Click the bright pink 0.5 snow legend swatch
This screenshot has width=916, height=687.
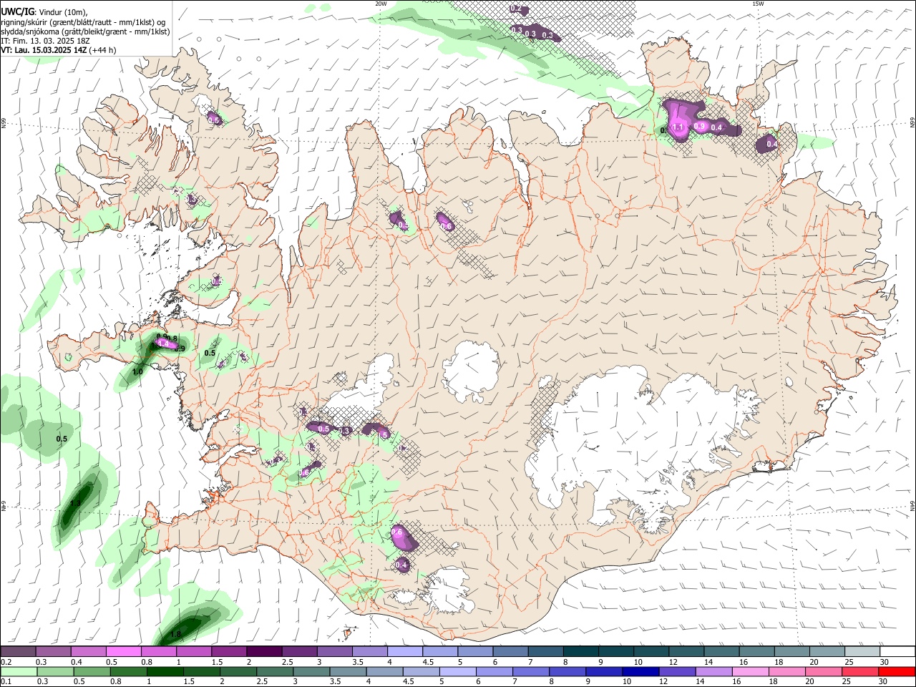(x=123, y=651)
